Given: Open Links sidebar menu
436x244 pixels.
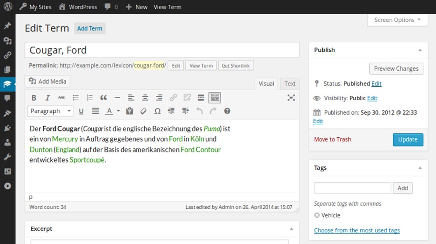Looking at the screenshot, I should point(7,55).
